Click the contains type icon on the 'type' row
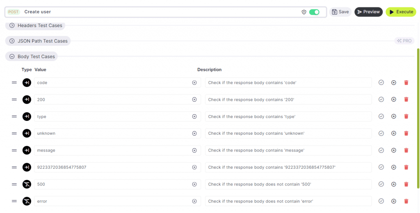Screen dimensions: 420x213 pos(27,117)
